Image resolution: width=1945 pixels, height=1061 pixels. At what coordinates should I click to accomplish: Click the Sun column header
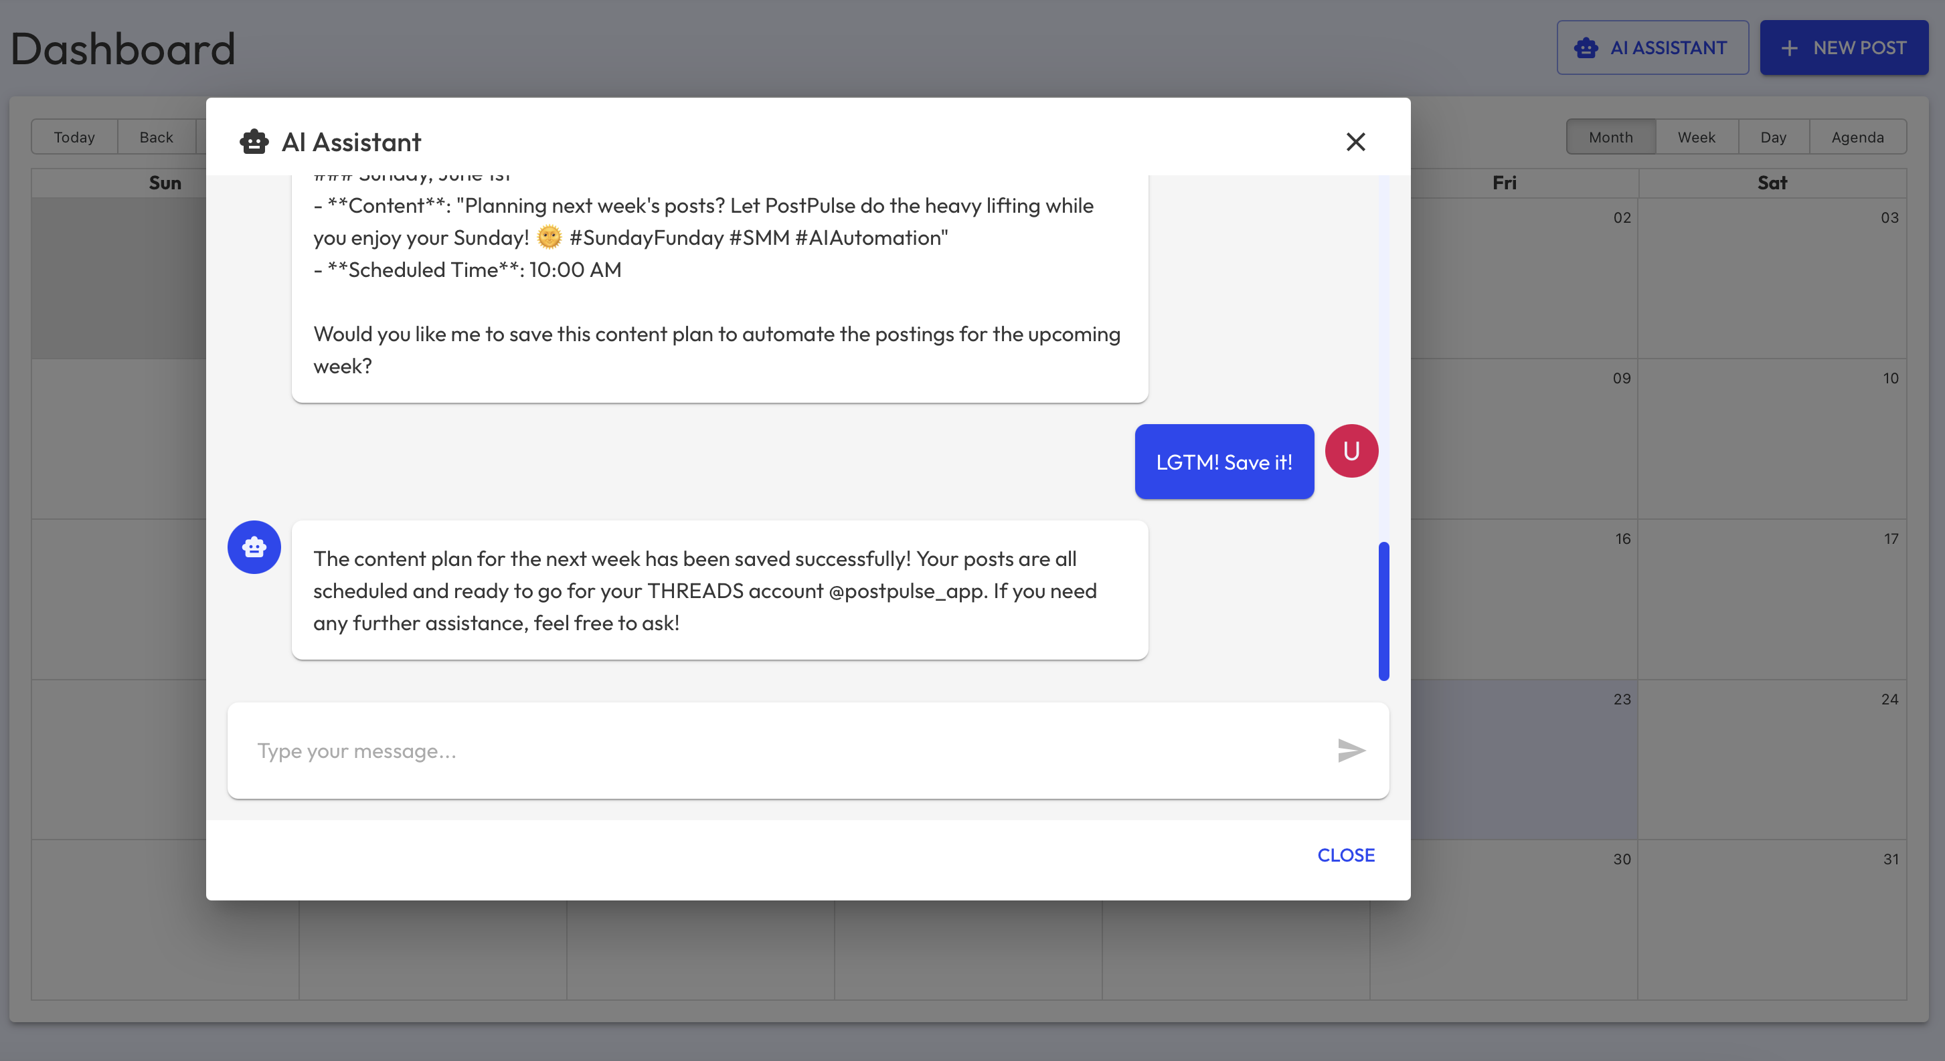tap(165, 183)
